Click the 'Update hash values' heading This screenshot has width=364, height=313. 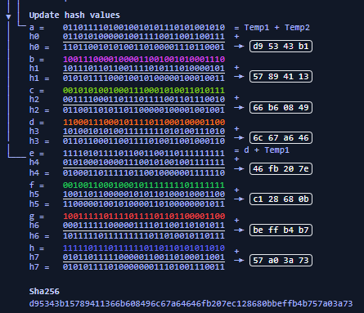74,15
